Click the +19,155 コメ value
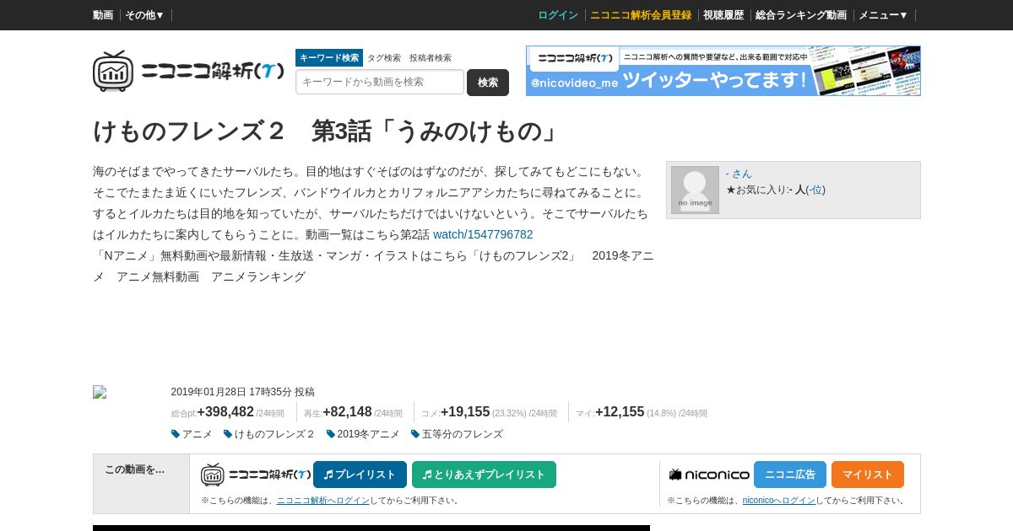The image size is (1013, 531). (465, 411)
